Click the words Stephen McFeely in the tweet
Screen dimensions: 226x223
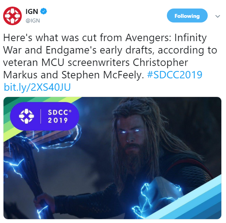103,75
